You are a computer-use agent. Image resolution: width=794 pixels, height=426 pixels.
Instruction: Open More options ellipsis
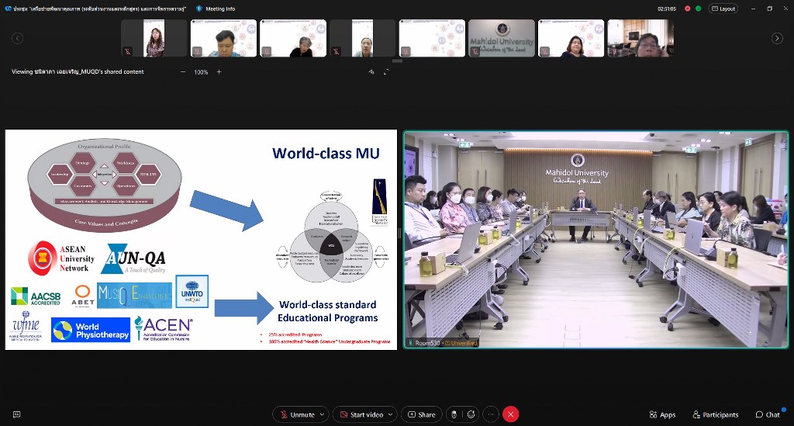click(x=491, y=414)
